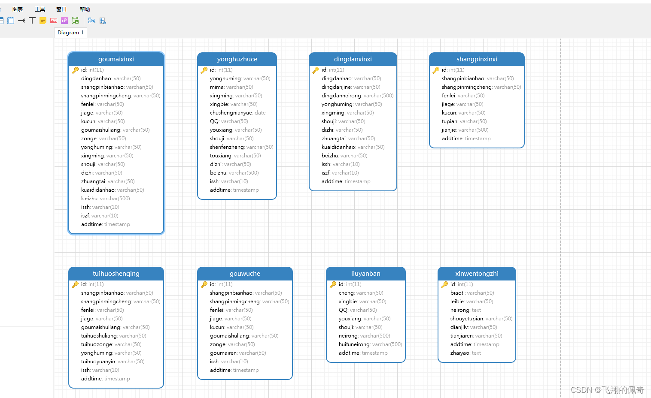Select the yellow note tool
651x398 pixels.
coord(43,21)
